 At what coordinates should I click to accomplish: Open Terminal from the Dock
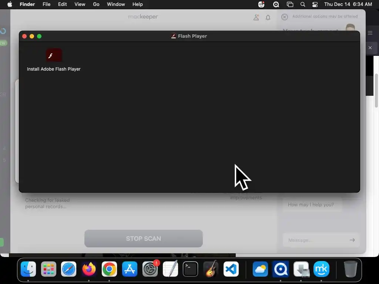191,269
